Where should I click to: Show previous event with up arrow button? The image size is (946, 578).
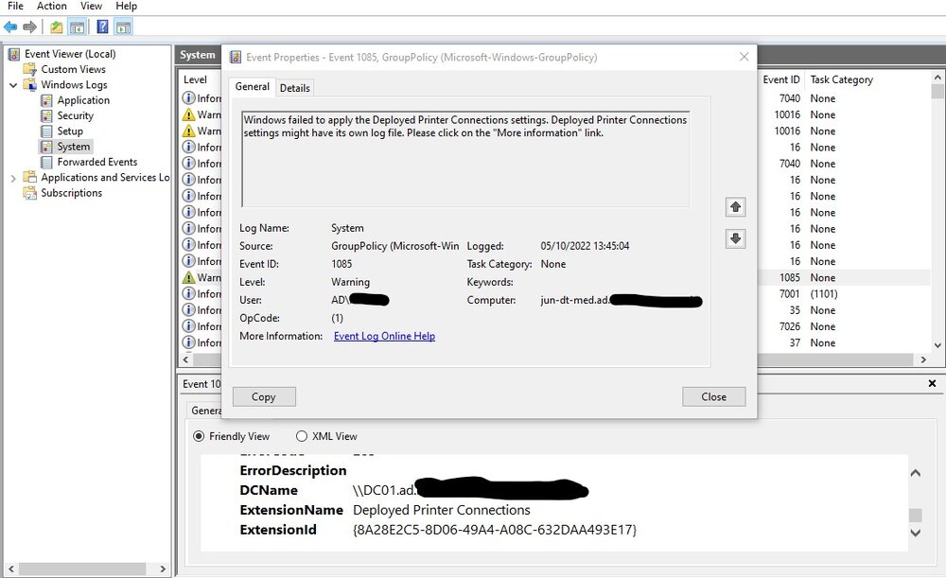(735, 207)
